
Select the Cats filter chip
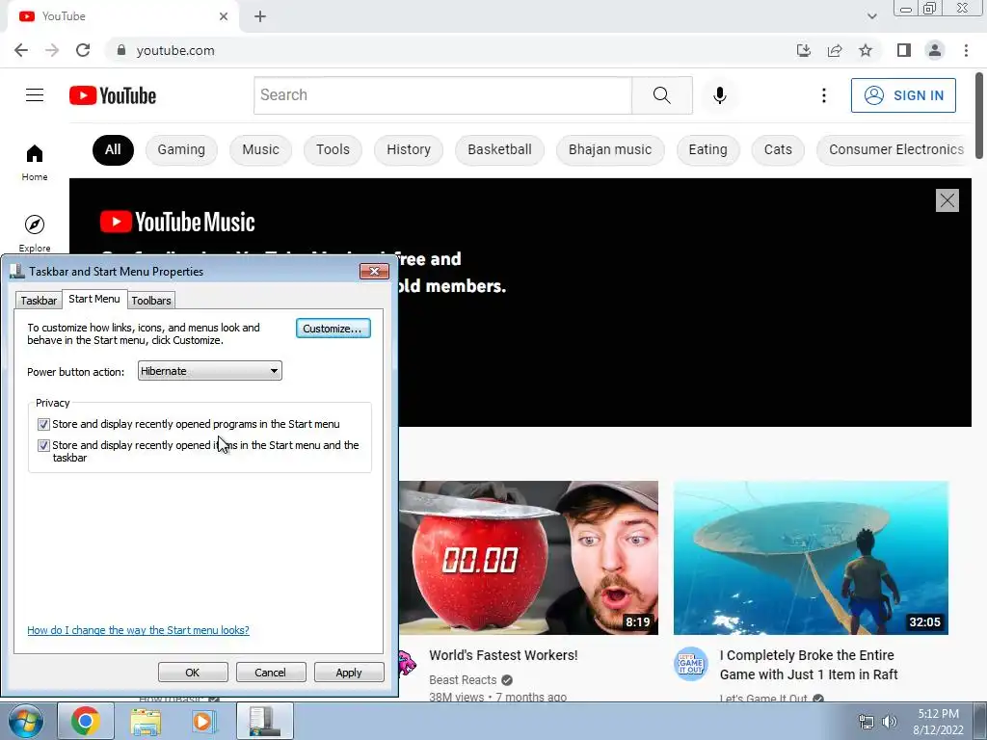(778, 149)
